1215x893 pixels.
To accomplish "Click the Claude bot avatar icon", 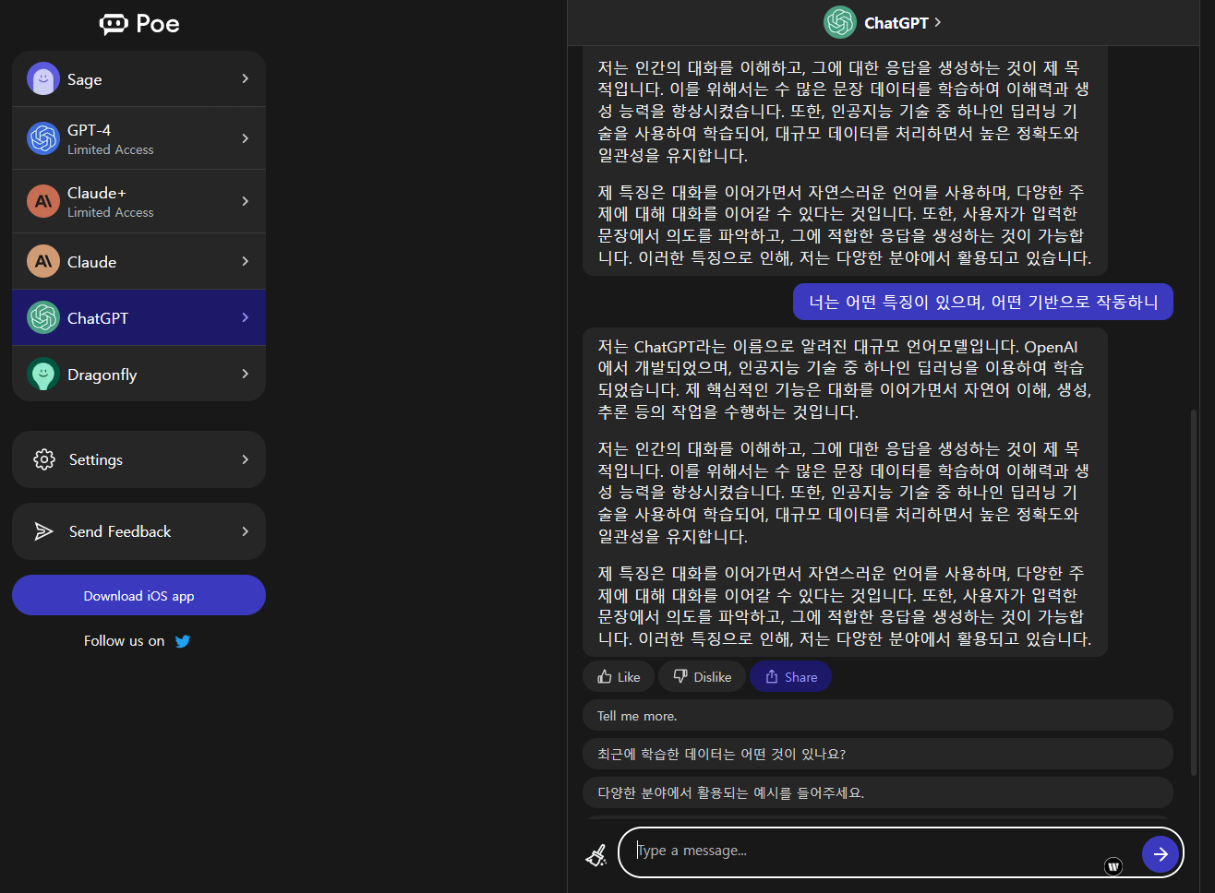I will click(x=43, y=262).
